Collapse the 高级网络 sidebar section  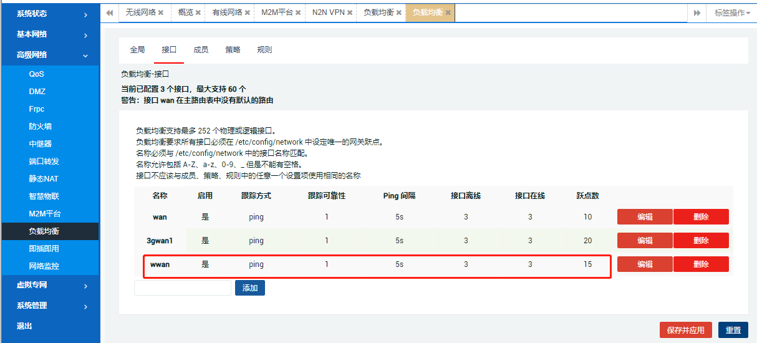click(x=49, y=55)
